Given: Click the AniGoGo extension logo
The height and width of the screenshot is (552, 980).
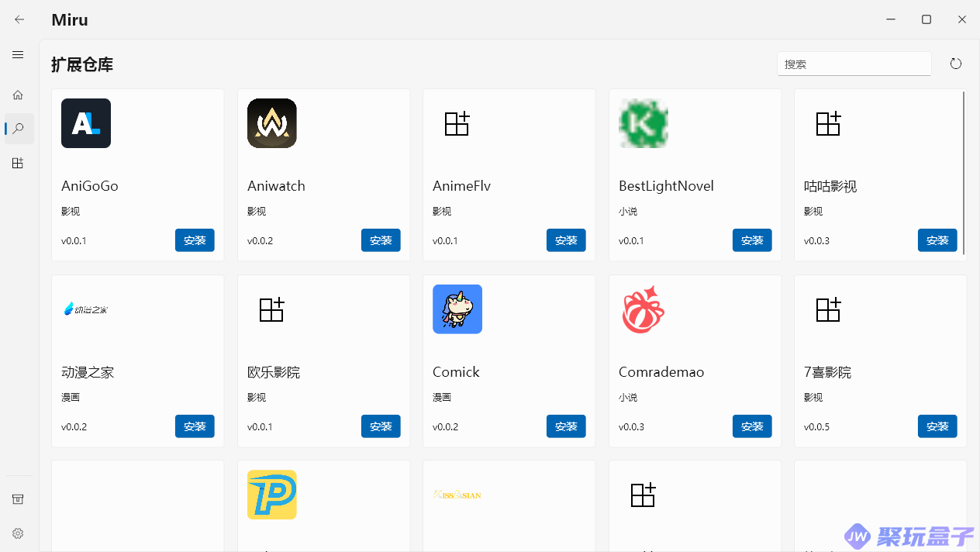Looking at the screenshot, I should (x=86, y=123).
